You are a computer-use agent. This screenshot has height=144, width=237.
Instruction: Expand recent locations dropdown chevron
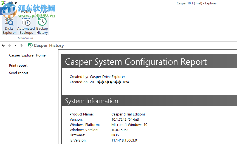(15, 45)
